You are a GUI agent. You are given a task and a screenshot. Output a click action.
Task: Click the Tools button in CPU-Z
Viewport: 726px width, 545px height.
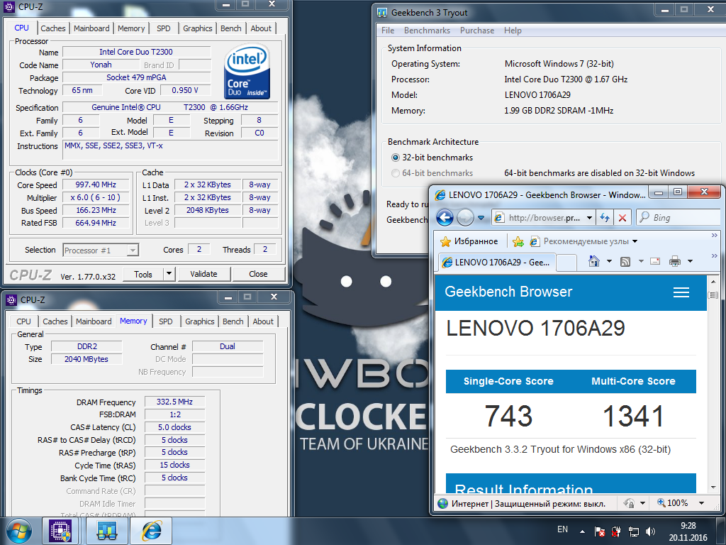click(143, 275)
